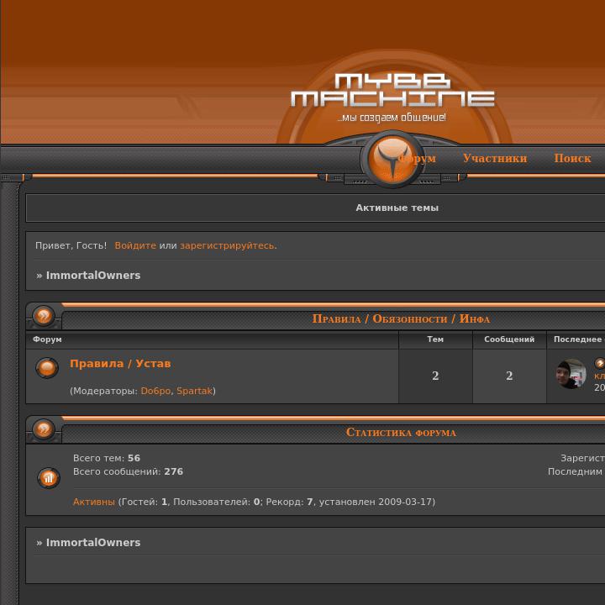Click the Форум column header
The width and height of the screenshot is (605, 605).
[x=47, y=339]
